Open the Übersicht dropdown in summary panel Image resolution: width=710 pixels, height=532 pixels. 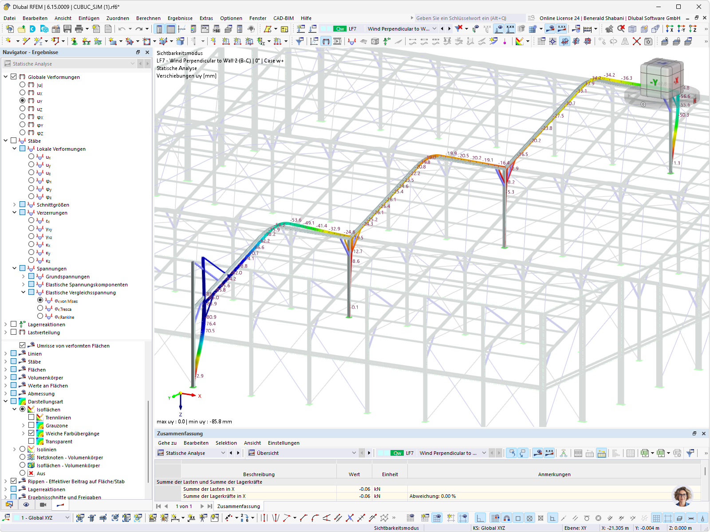[x=354, y=453]
